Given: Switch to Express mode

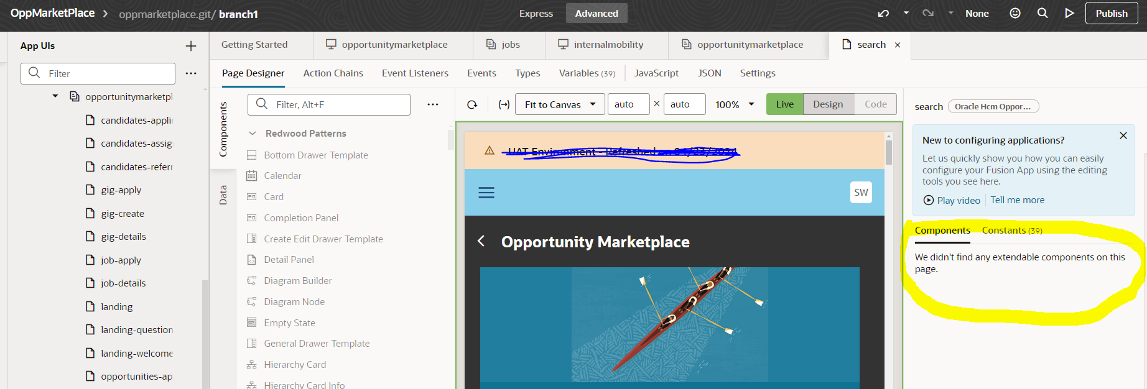Looking at the screenshot, I should click(536, 13).
